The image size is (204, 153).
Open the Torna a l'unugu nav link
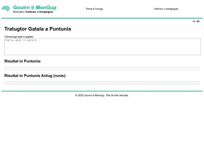94,9
